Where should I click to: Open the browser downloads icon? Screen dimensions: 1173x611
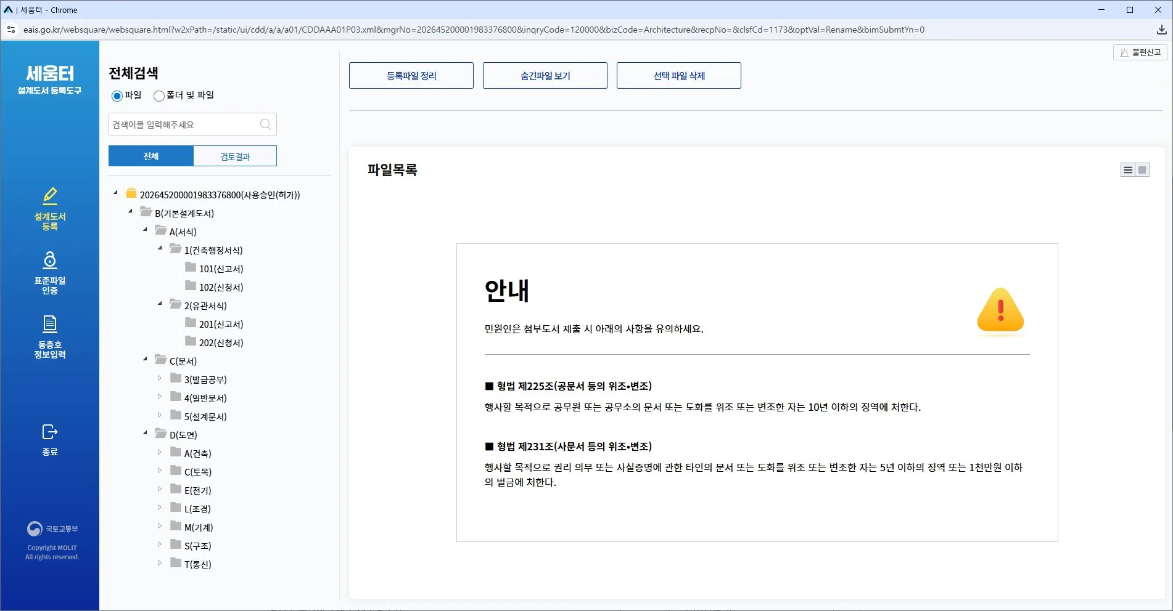point(1161,30)
